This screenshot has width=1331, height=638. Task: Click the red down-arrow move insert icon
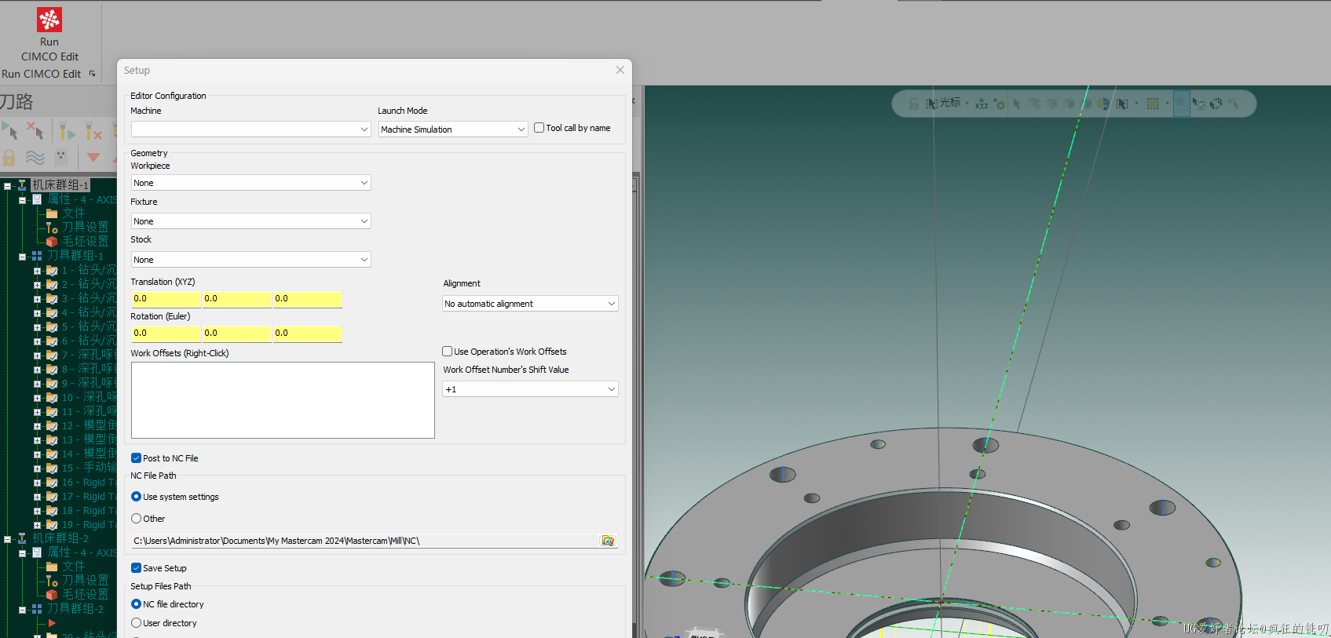[93, 157]
